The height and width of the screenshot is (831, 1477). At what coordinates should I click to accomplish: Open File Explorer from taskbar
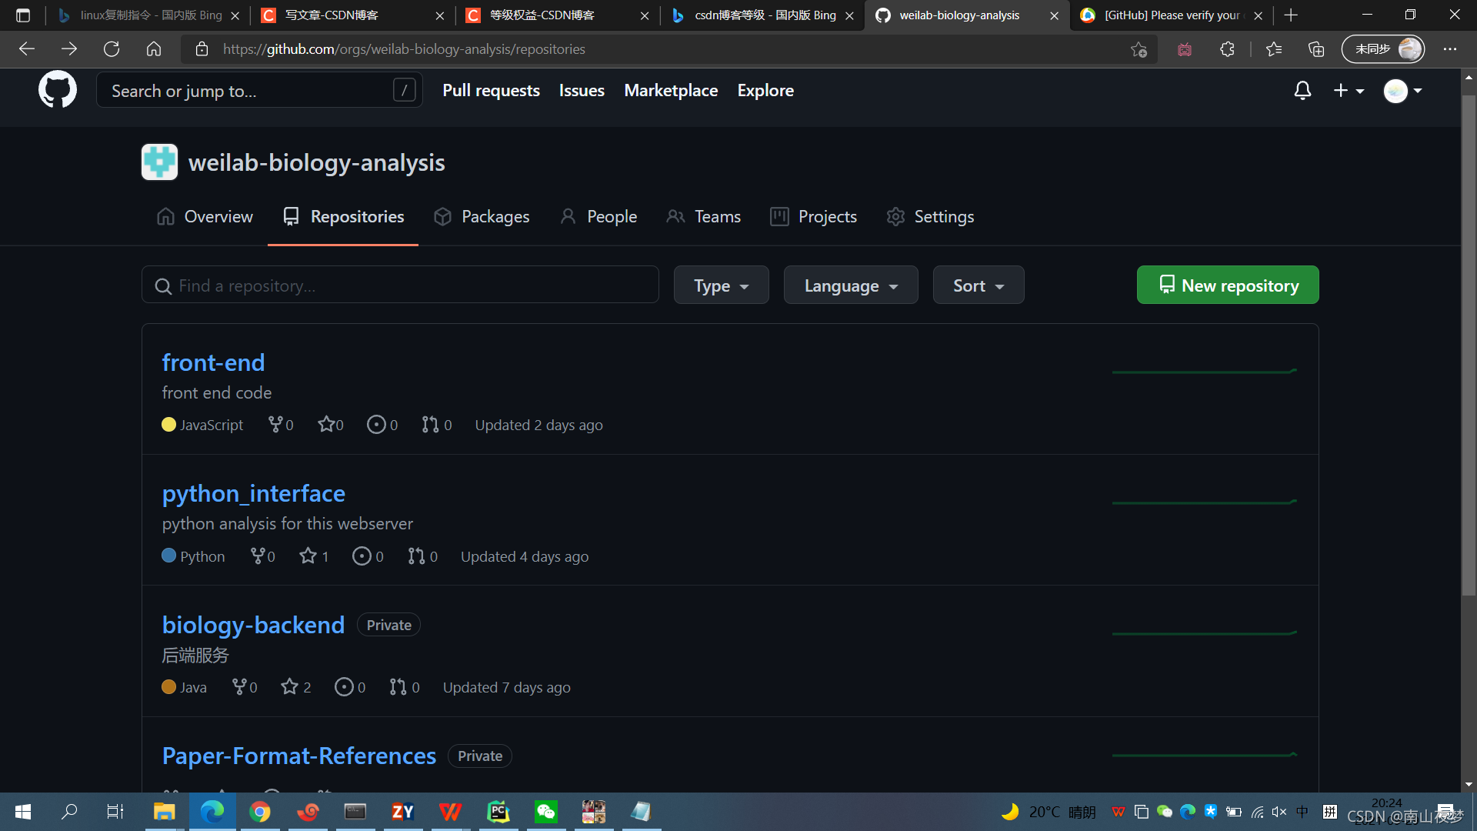click(x=164, y=812)
